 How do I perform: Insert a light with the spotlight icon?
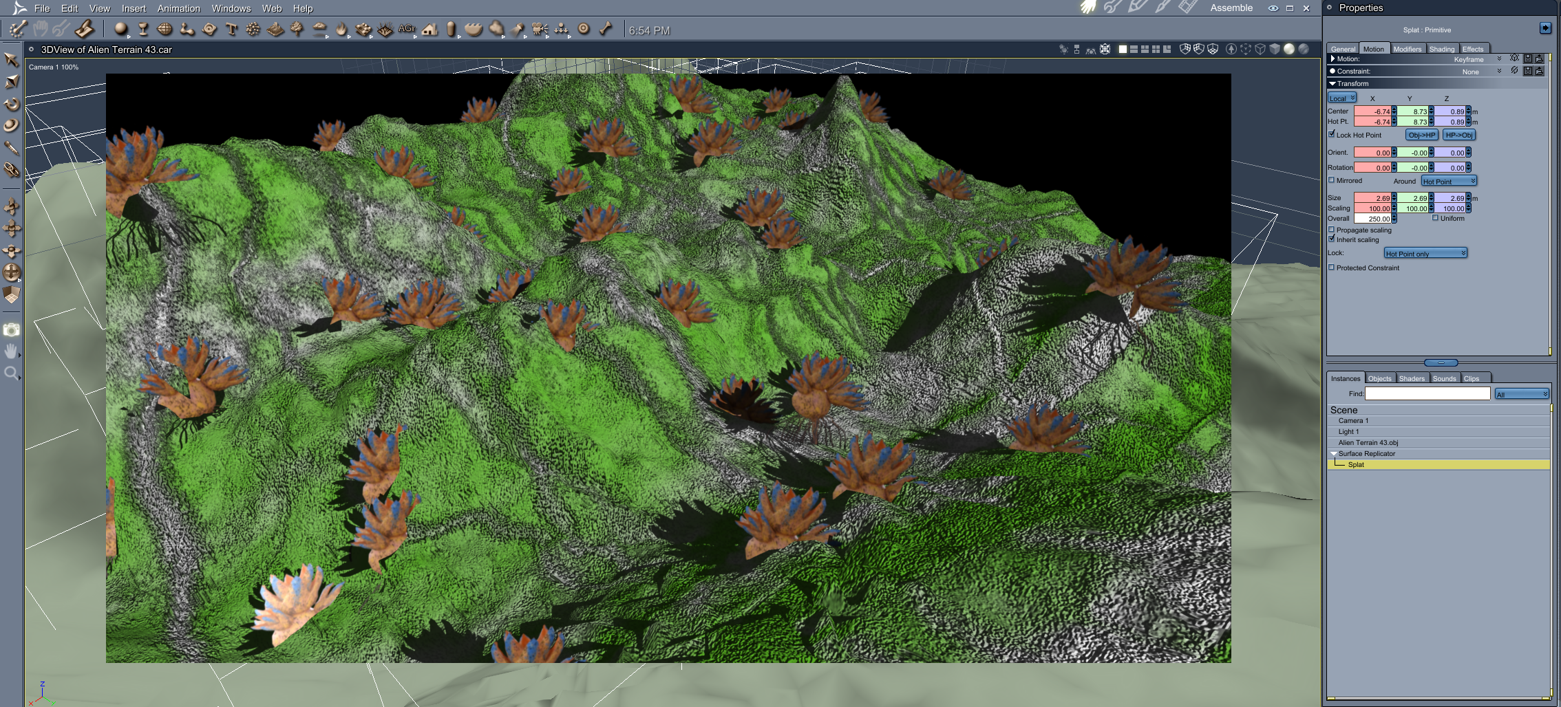coord(518,30)
